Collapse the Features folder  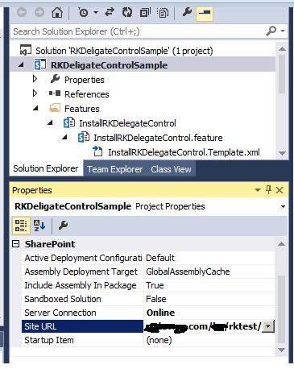[x=35, y=108]
